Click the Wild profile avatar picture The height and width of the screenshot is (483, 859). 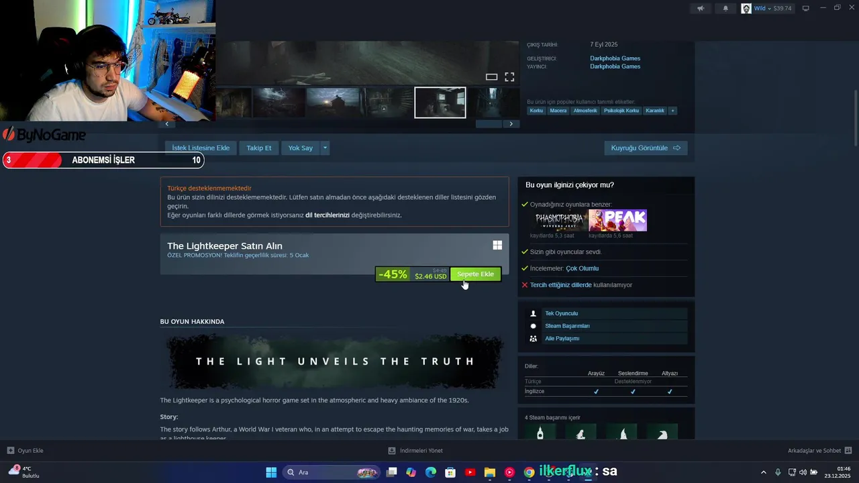click(746, 9)
